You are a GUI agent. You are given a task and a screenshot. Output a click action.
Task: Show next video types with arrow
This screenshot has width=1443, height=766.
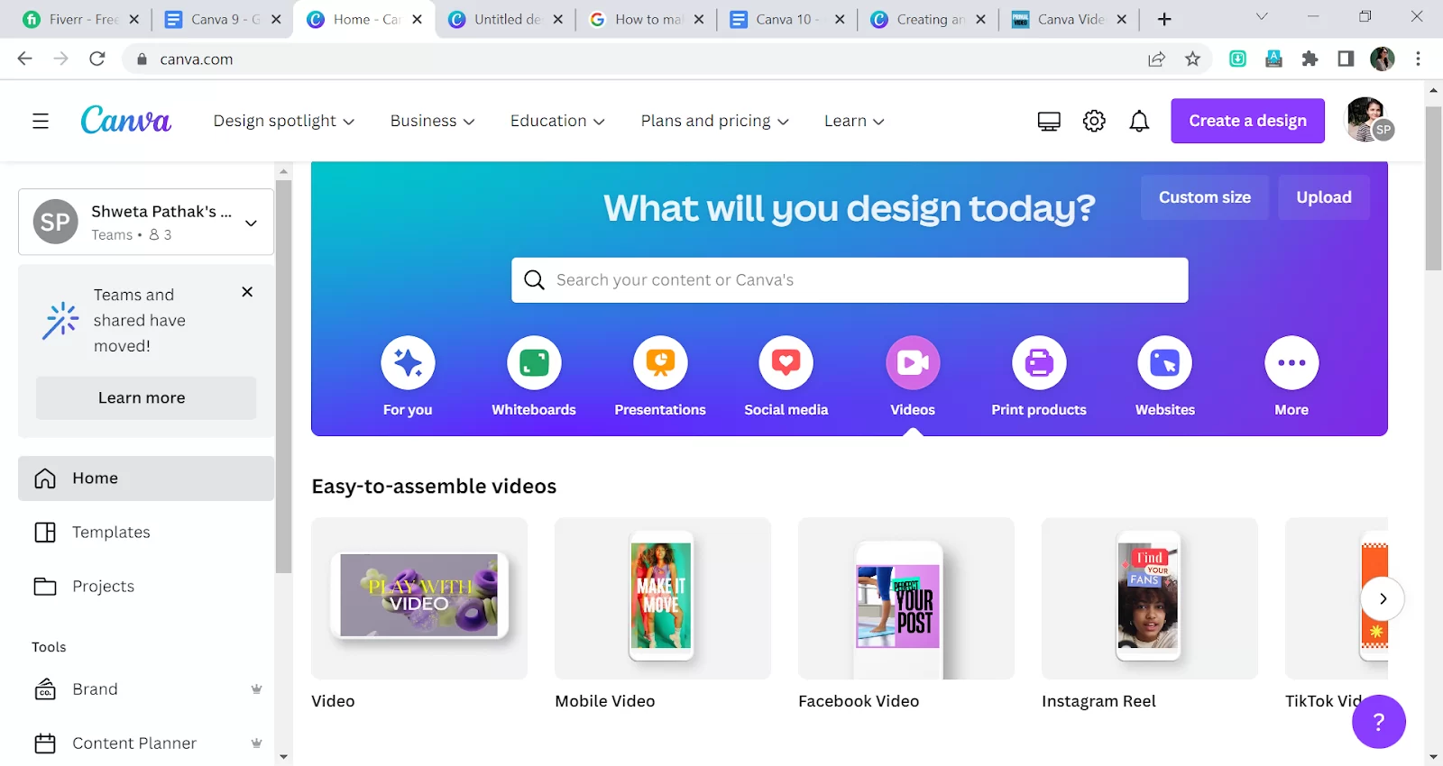coord(1383,598)
